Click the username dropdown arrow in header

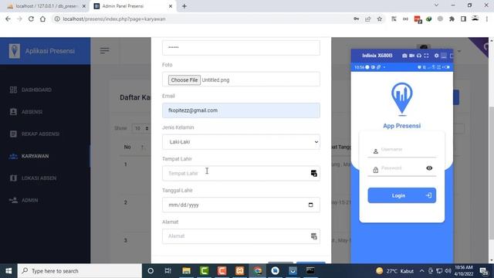459,51
